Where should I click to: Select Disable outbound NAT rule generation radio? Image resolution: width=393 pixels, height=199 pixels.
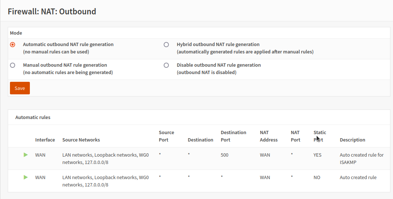click(166, 65)
